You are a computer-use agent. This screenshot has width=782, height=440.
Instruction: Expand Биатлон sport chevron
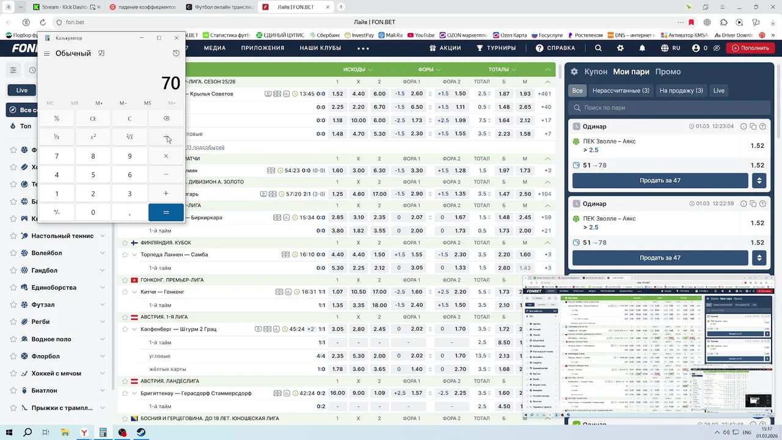(103, 391)
